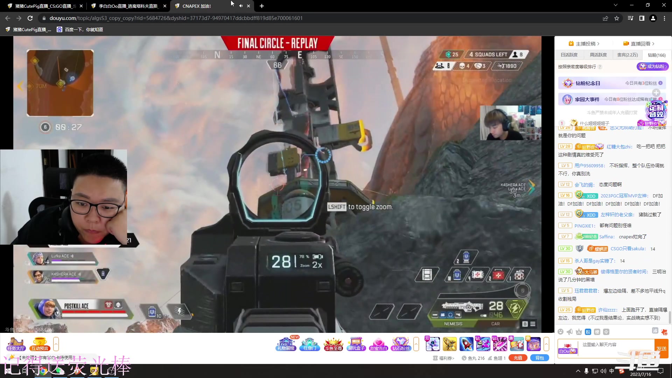Select the rocket gift
672x378 pixels.
[x=466, y=344]
